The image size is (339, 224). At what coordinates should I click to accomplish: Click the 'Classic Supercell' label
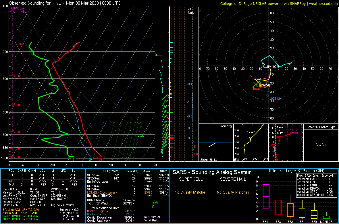click(x=294, y=132)
